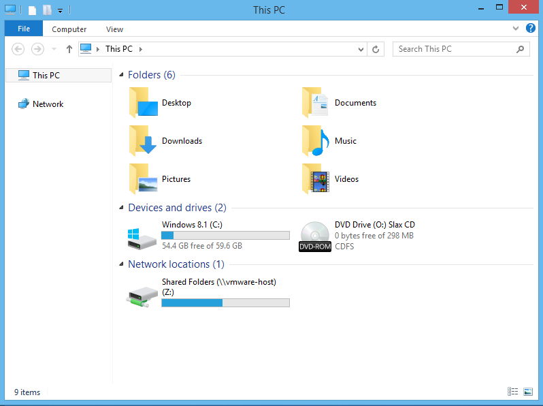Click the Properties icon in Quick Access Toolbar

click(x=31, y=10)
